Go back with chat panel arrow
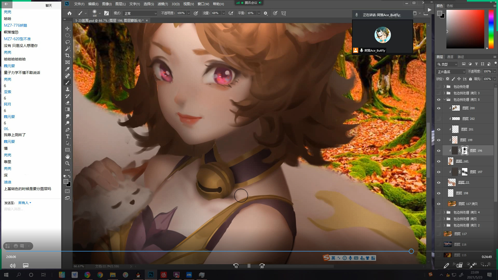The image size is (498, 280). click(x=6, y=4)
